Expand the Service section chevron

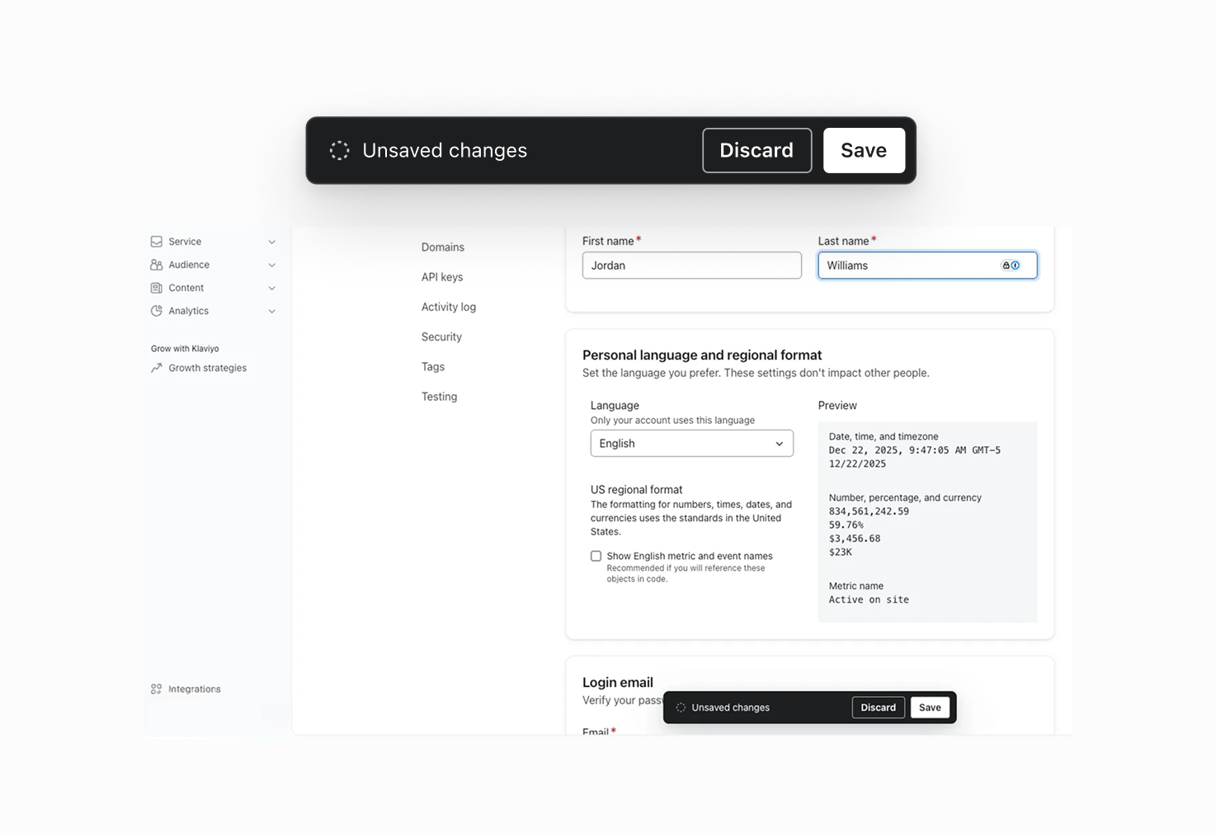272,242
